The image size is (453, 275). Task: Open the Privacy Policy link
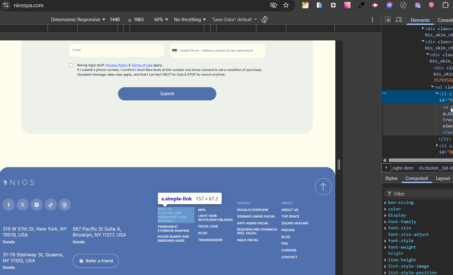[x=116, y=65]
